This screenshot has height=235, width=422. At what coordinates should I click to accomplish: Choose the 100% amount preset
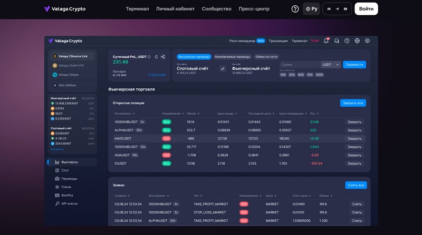point(320,75)
